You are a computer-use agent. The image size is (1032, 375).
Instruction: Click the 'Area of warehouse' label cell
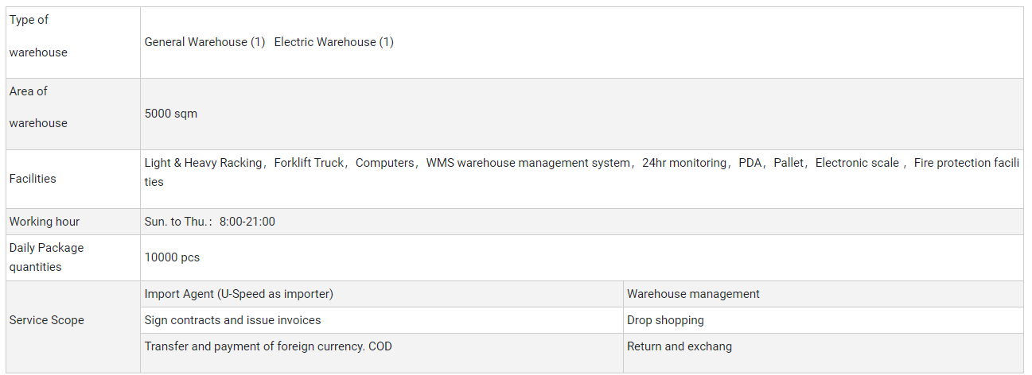38,107
